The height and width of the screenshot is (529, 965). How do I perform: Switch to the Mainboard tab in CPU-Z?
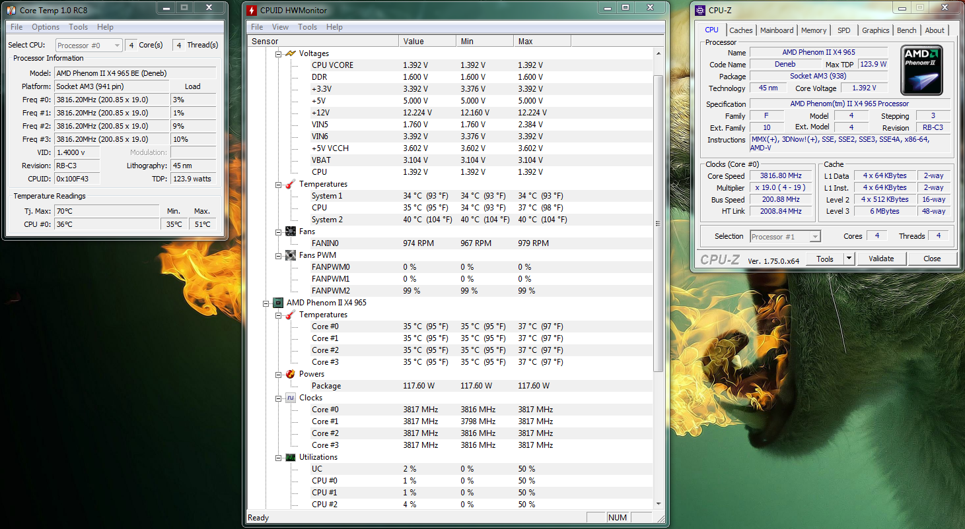tap(777, 30)
